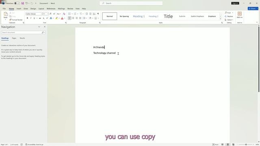
Task: Open the File menu
Action: tap(4, 9)
